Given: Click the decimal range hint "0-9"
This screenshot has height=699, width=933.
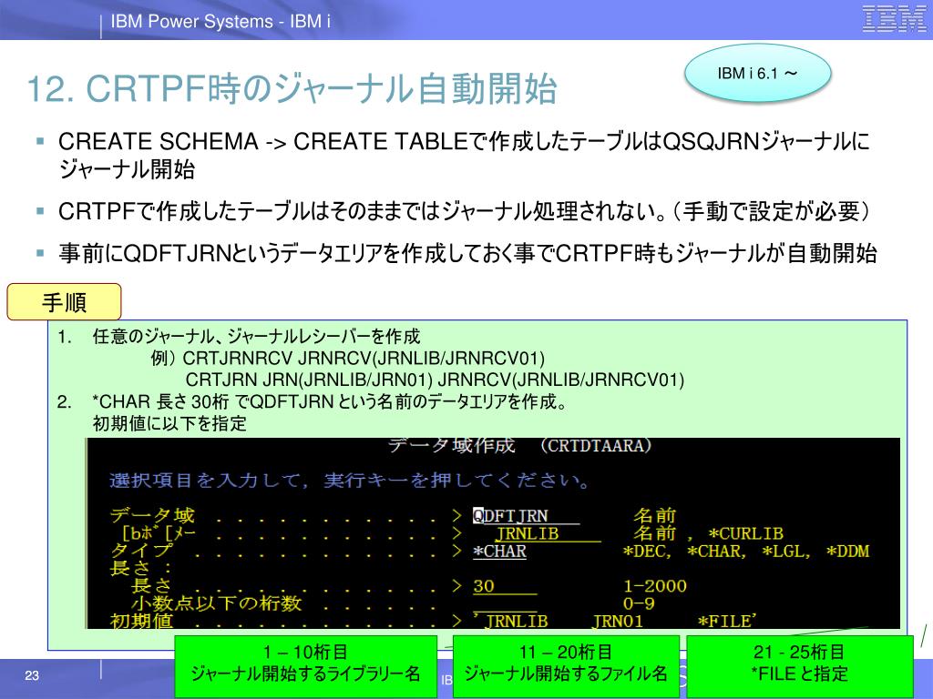Looking at the screenshot, I should coord(639,604).
